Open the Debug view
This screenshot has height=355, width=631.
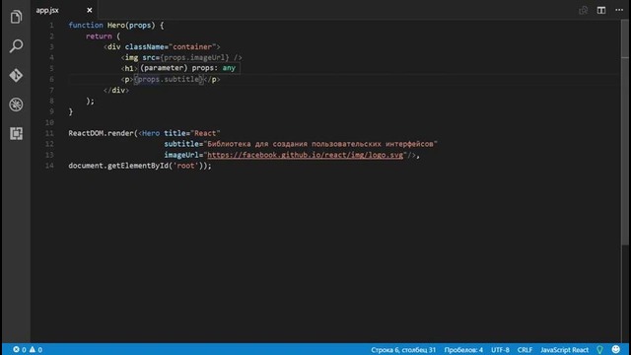(x=16, y=105)
